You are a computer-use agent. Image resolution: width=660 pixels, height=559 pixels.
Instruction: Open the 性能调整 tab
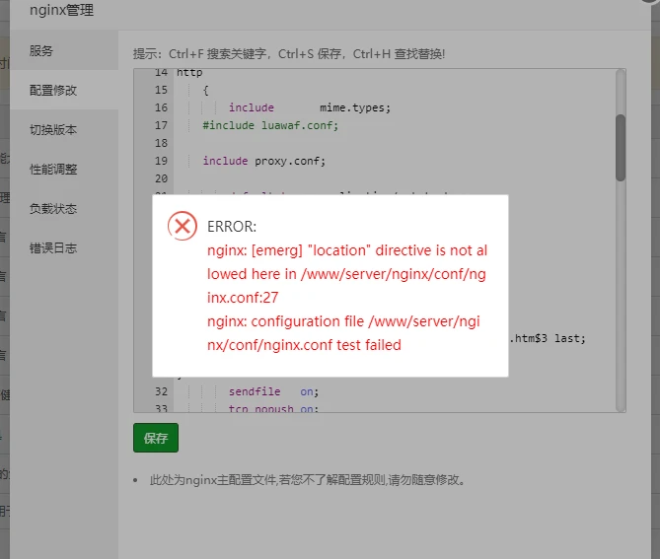[53, 169]
